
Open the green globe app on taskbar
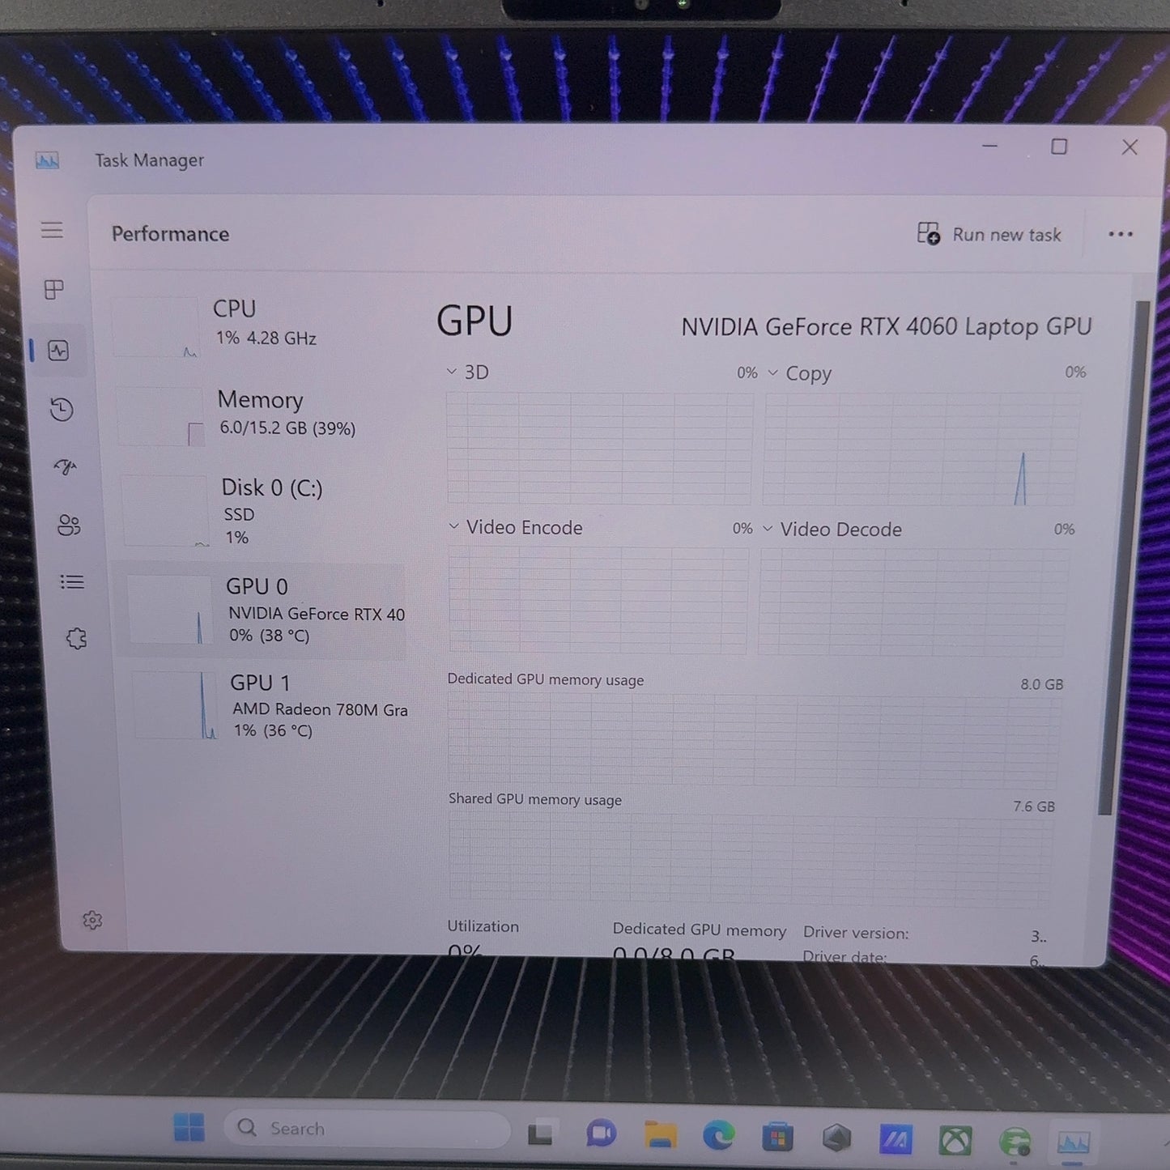tap(1015, 1142)
